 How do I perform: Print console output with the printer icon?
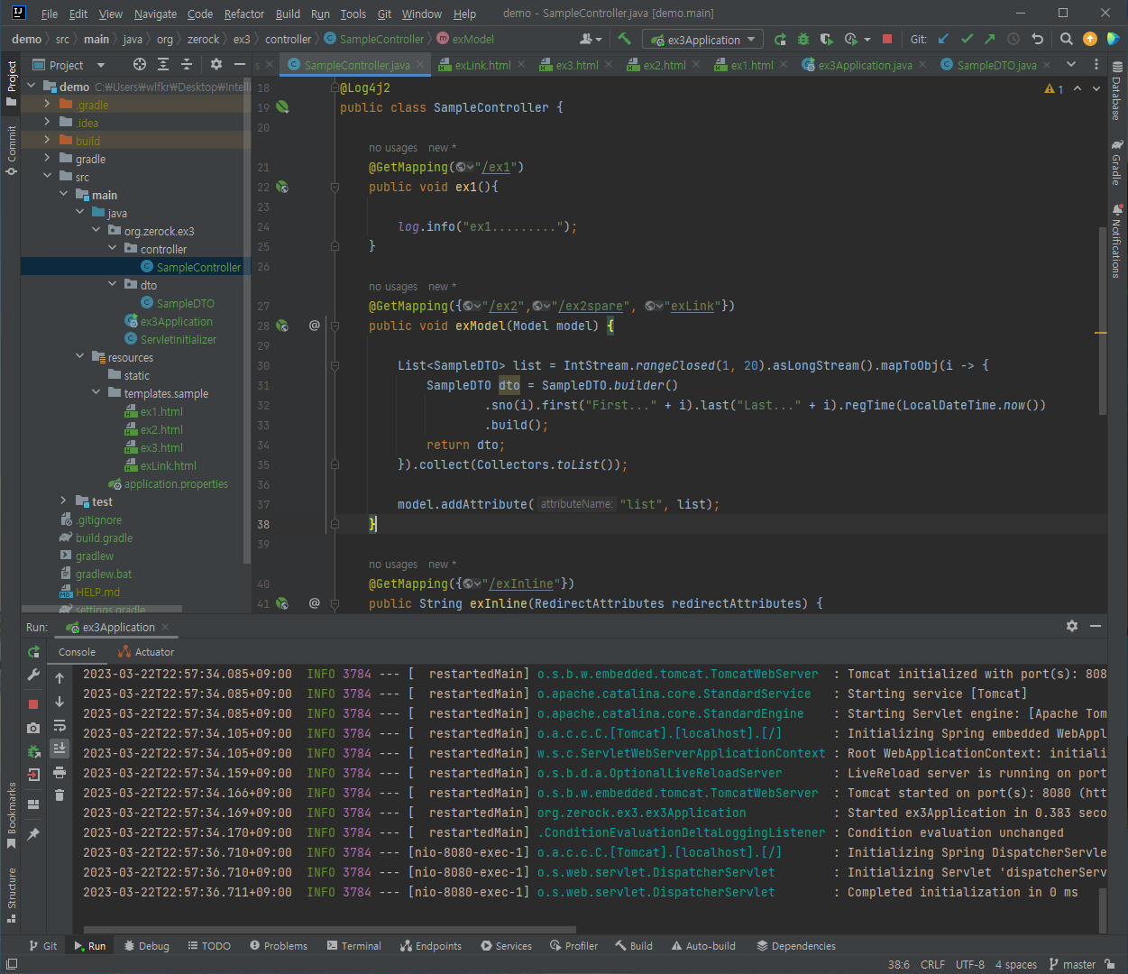click(60, 772)
